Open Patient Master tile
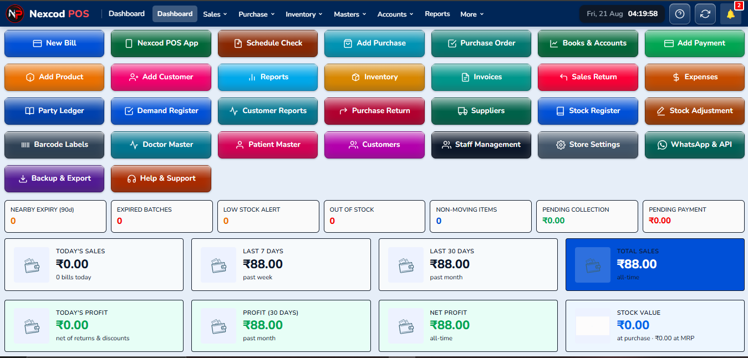Image resolution: width=748 pixels, height=358 pixels. pyautogui.click(x=268, y=145)
